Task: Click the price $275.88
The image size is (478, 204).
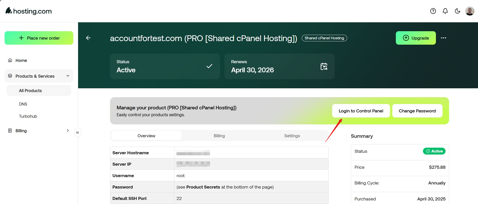Action: pyautogui.click(x=437, y=167)
